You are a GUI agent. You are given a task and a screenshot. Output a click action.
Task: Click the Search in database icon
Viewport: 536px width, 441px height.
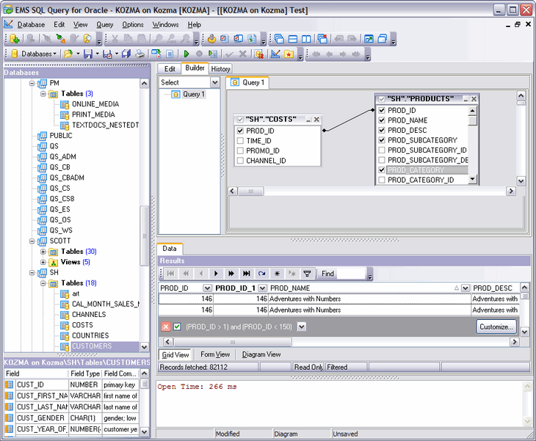pyautogui.click(x=87, y=39)
